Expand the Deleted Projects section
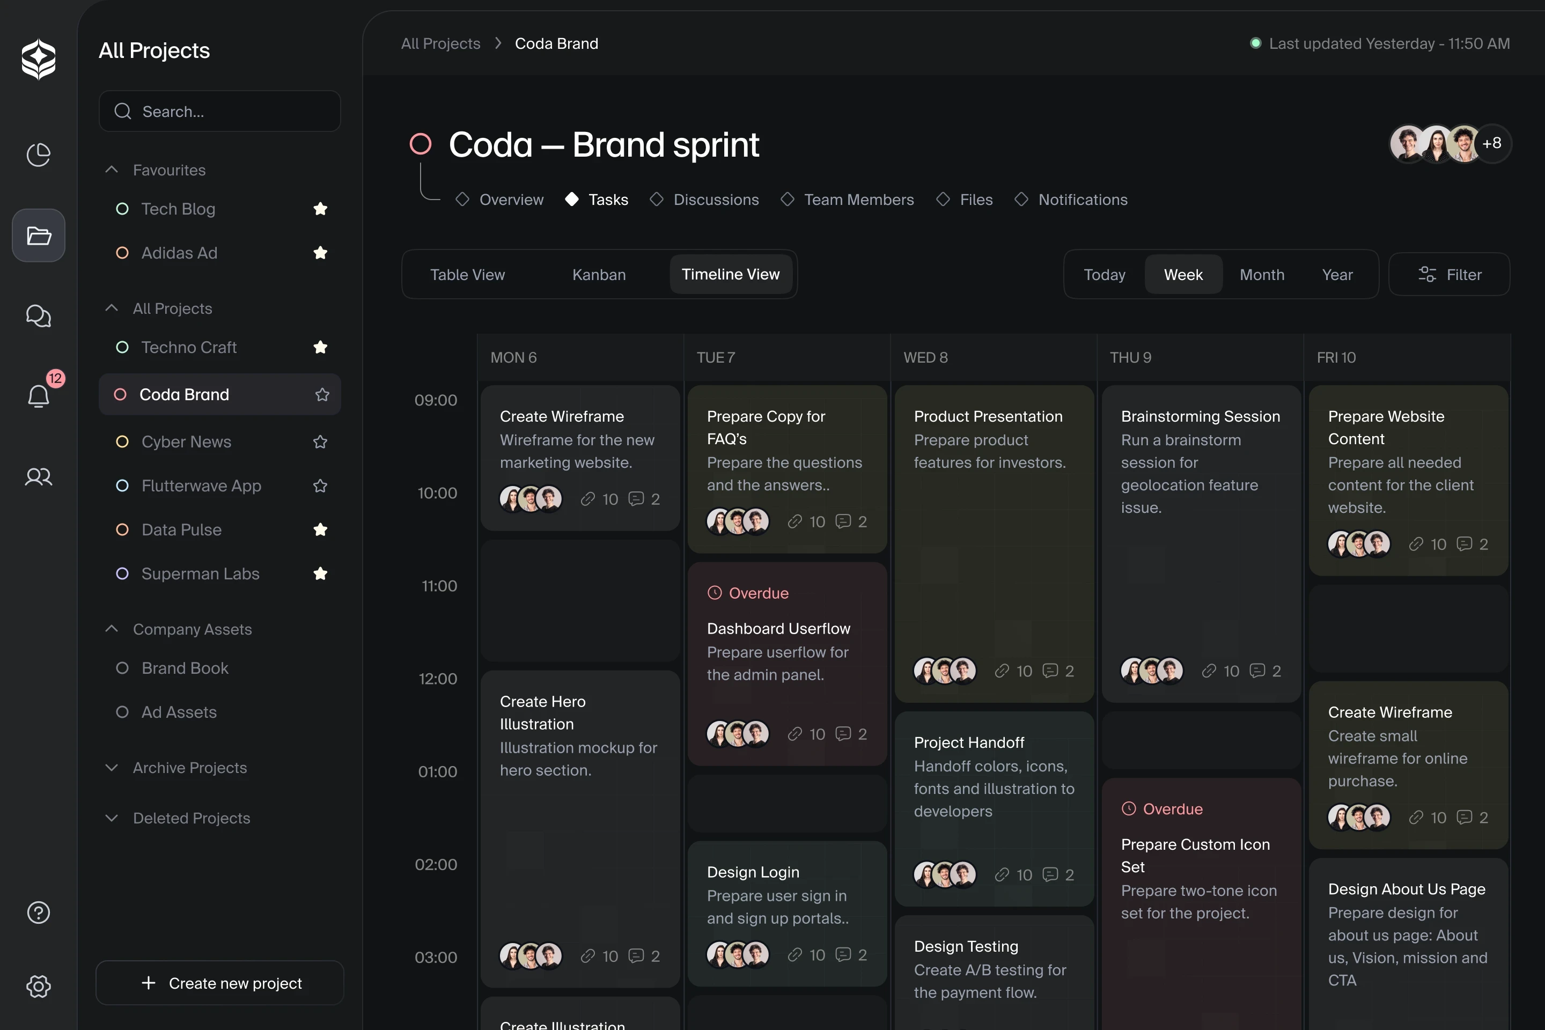This screenshot has height=1030, width=1545. [112, 818]
